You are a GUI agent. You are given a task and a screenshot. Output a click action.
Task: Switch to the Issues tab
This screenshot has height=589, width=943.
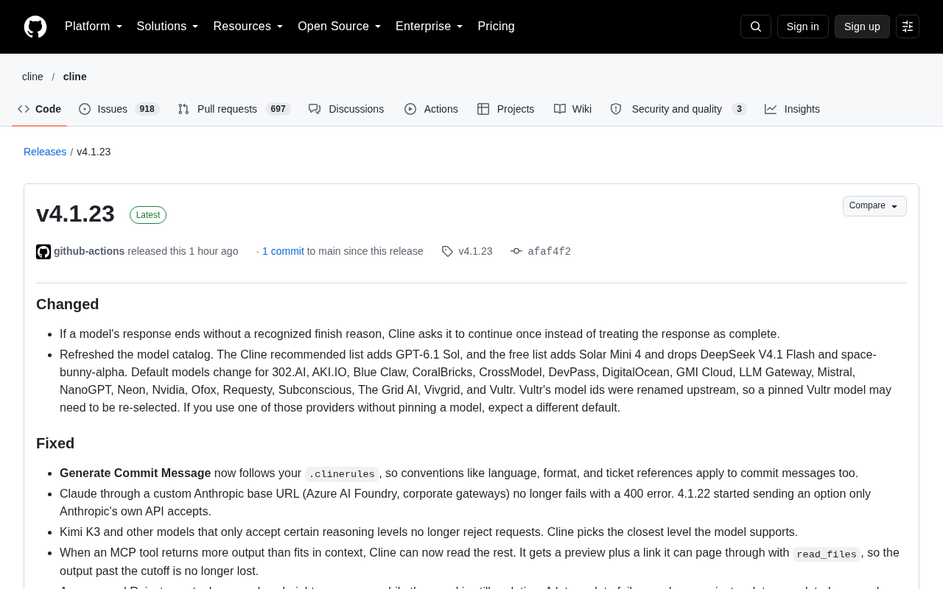pyautogui.click(x=119, y=109)
